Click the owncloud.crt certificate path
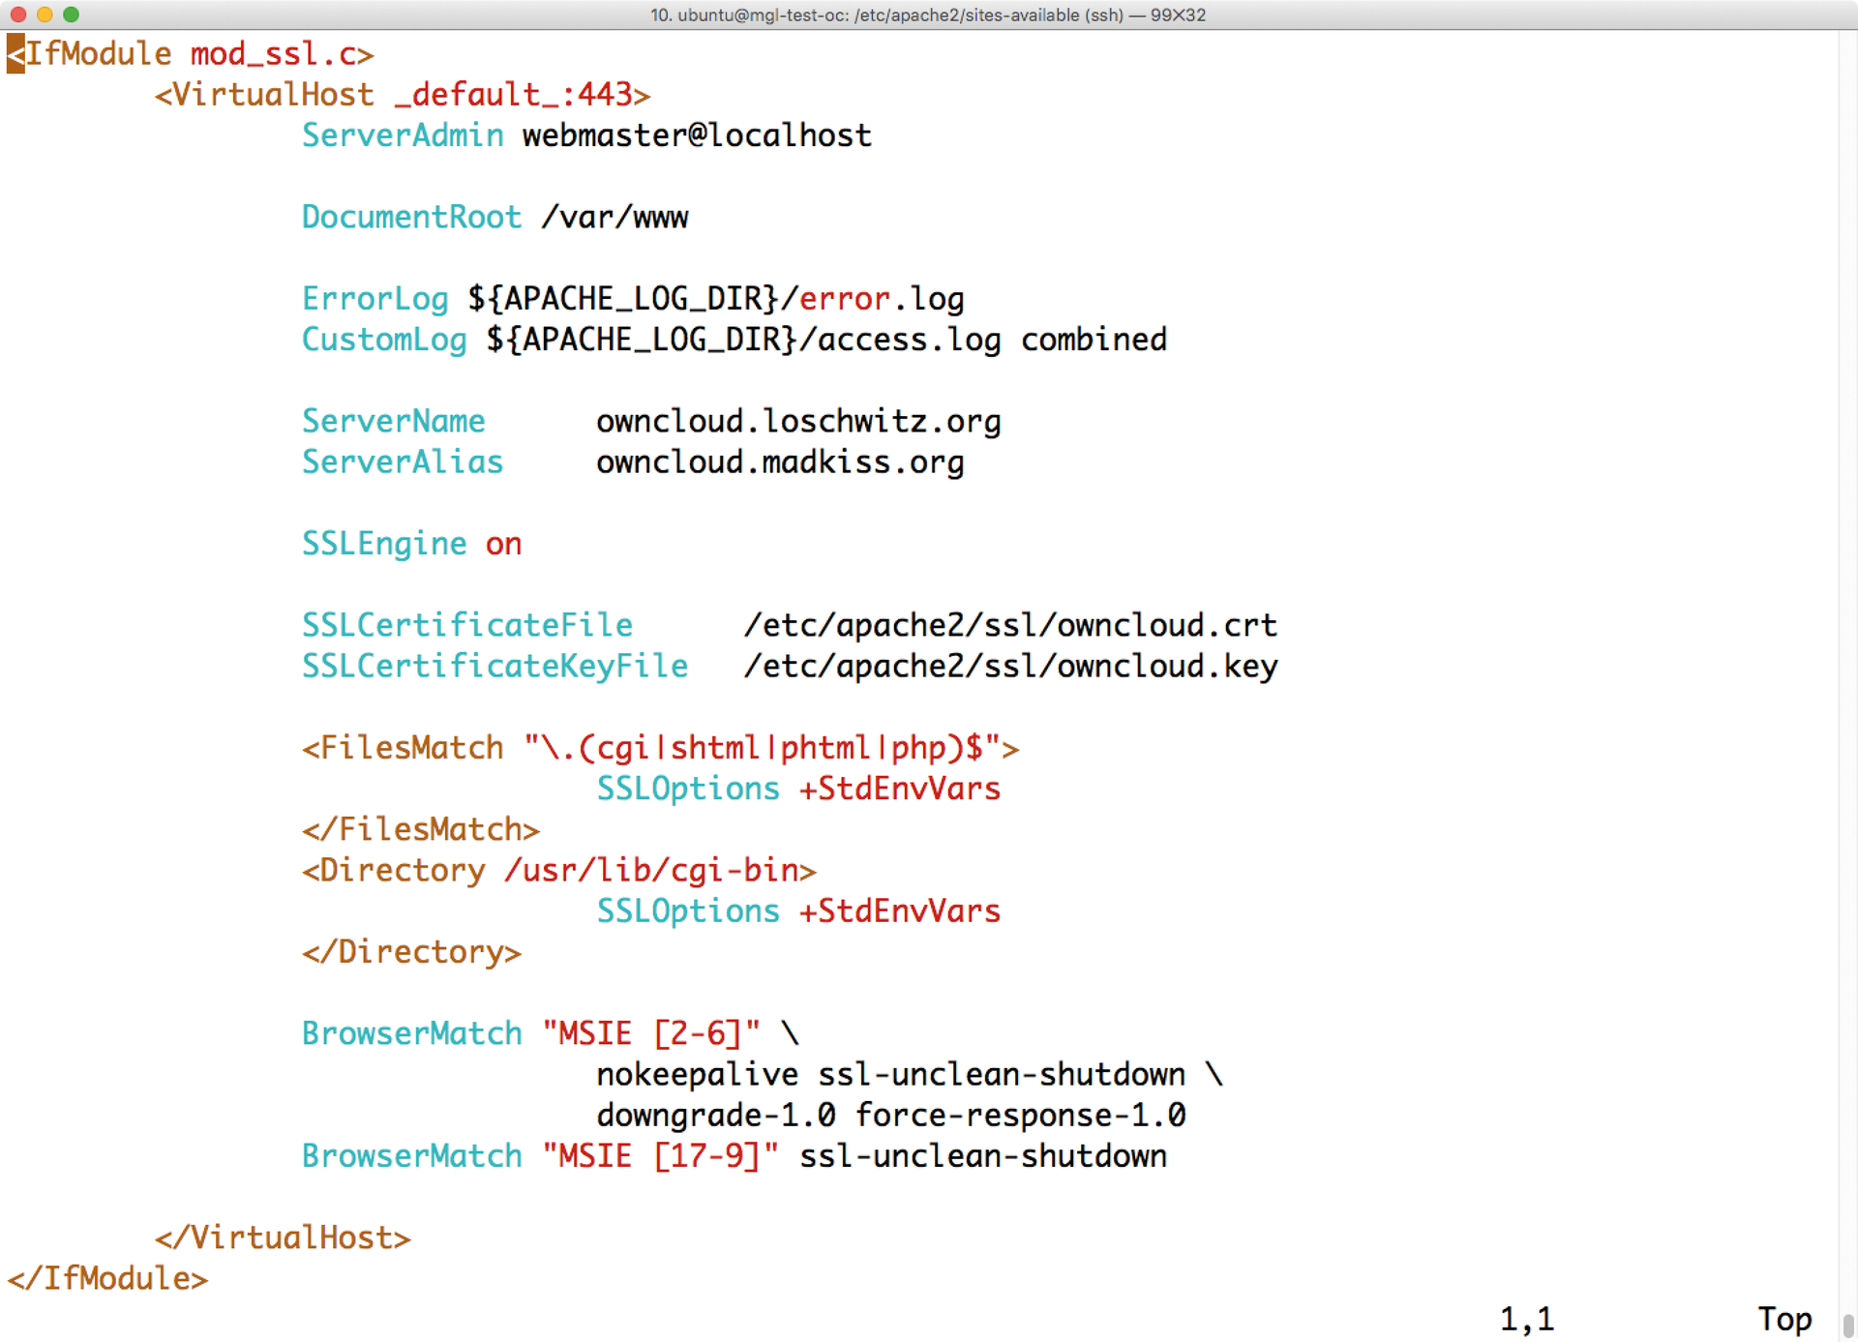Image resolution: width=1858 pixels, height=1342 pixels. point(1010,626)
